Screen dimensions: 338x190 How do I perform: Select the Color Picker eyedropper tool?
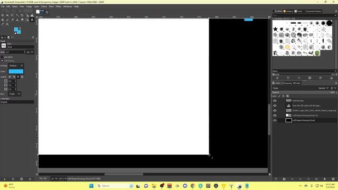click(x=2, y=24)
